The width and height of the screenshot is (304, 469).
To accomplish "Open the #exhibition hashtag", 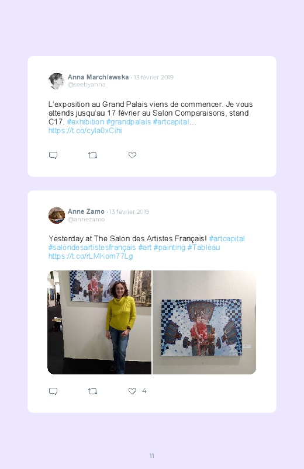I will pos(85,121).
